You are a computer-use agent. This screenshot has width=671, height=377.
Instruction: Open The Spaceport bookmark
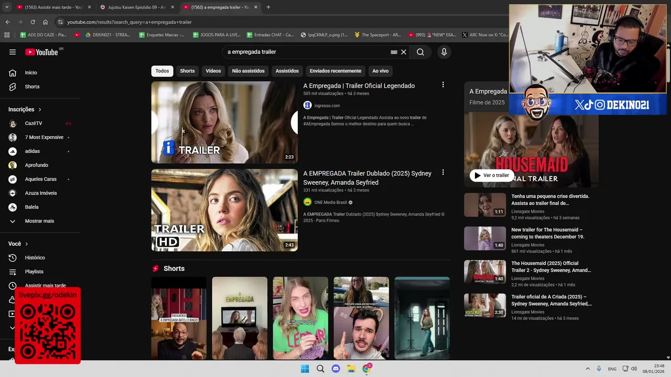pos(377,35)
